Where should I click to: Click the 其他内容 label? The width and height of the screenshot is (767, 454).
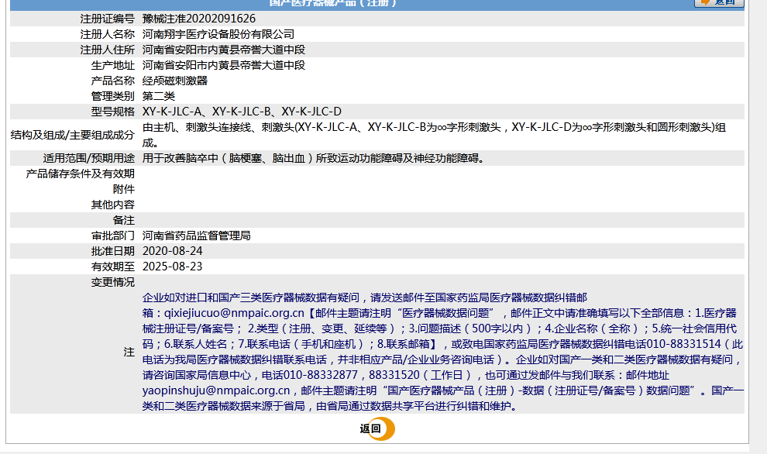(112, 205)
